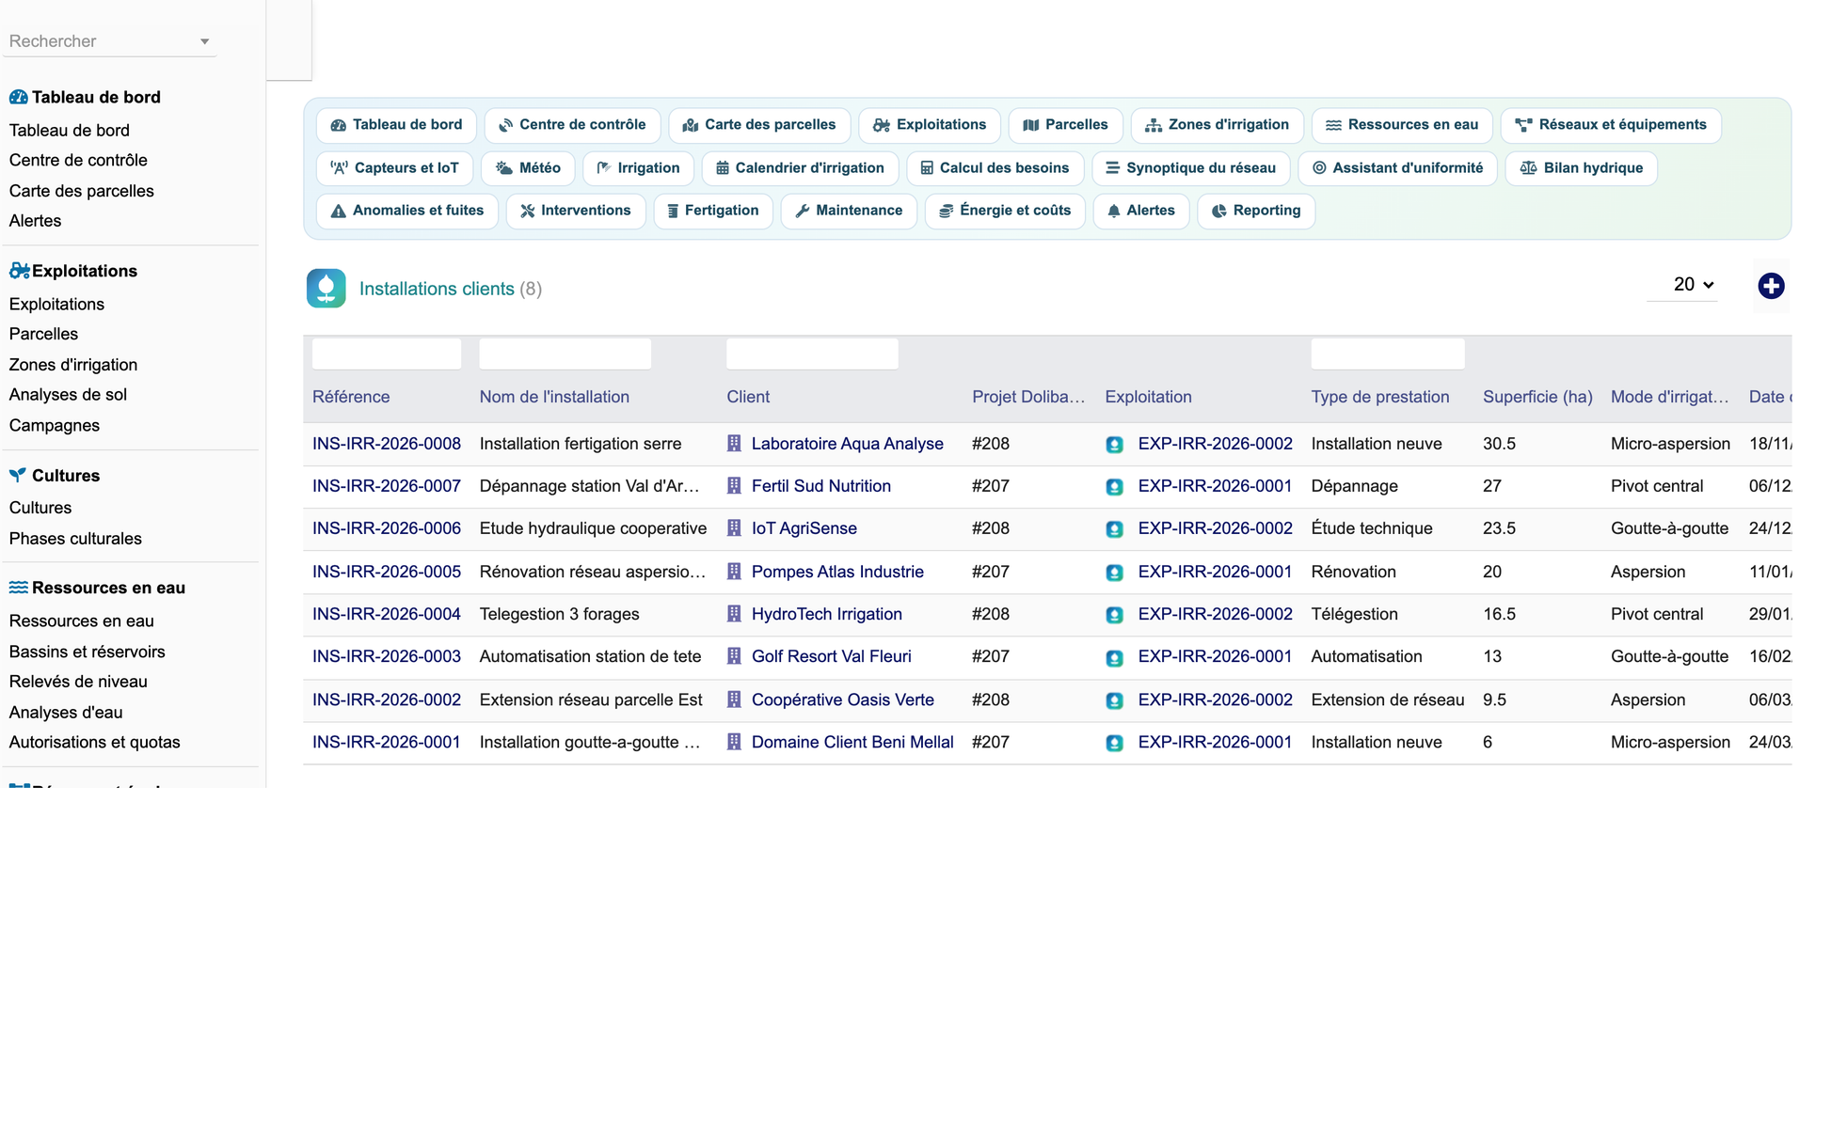
Task: Open Bassins et réservoirs in sidebar
Action: (87, 652)
